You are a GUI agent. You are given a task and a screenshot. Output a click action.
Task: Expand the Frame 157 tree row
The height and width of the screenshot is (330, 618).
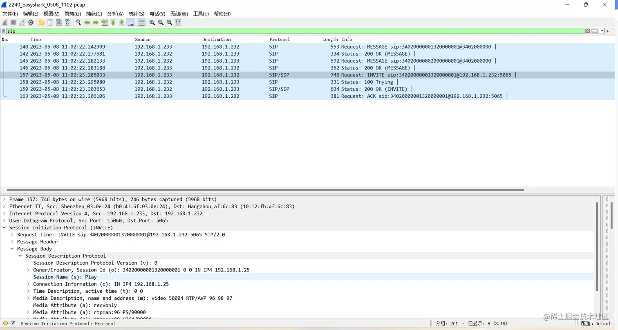coord(4,200)
